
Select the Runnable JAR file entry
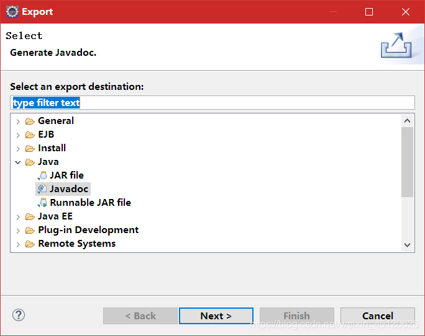(x=91, y=202)
